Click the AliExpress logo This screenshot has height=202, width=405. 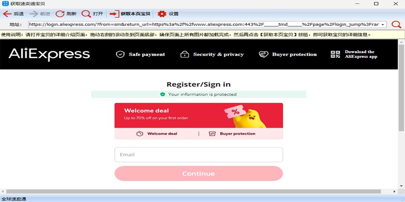[x=49, y=54]
